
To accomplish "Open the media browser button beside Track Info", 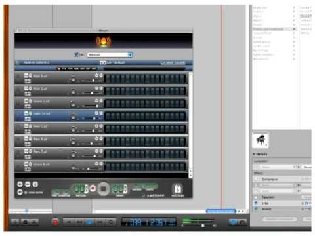I will point(242,222).
